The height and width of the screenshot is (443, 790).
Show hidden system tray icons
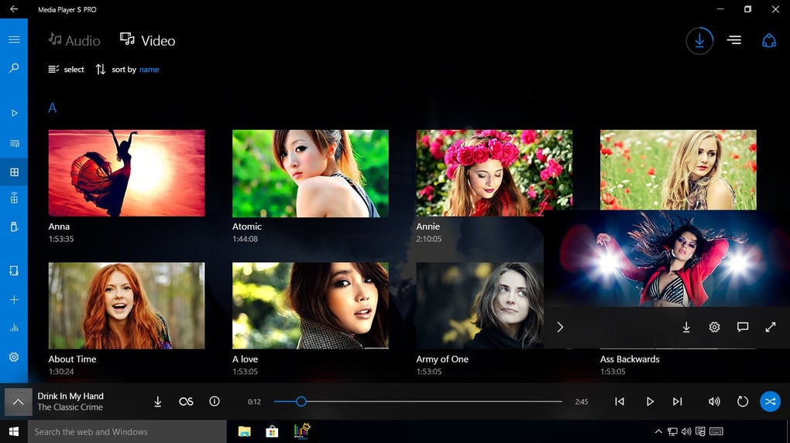coord(658,431)
